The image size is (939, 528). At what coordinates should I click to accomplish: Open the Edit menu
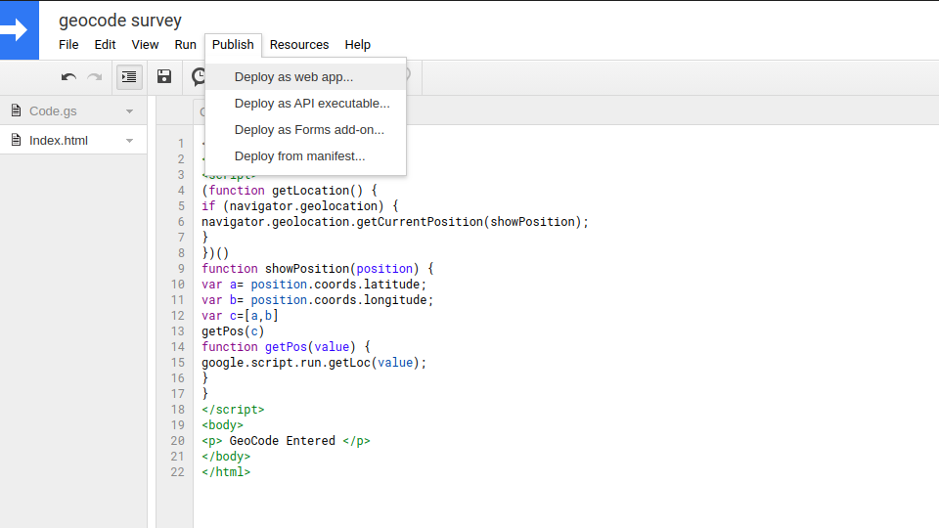pyautogui.click(x=105, y=45)
